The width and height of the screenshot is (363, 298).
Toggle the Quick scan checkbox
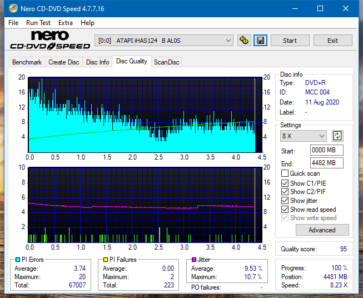[285, 173]
